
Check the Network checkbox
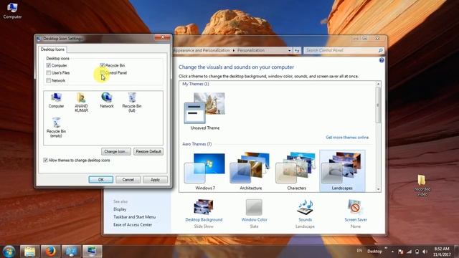[x=49, y=80]
